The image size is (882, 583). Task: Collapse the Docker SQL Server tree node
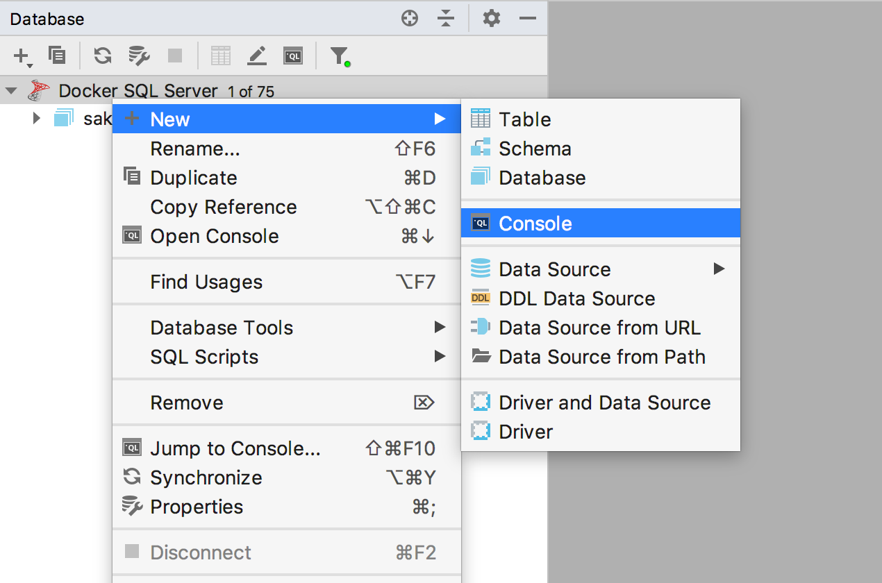pos(11,91)
